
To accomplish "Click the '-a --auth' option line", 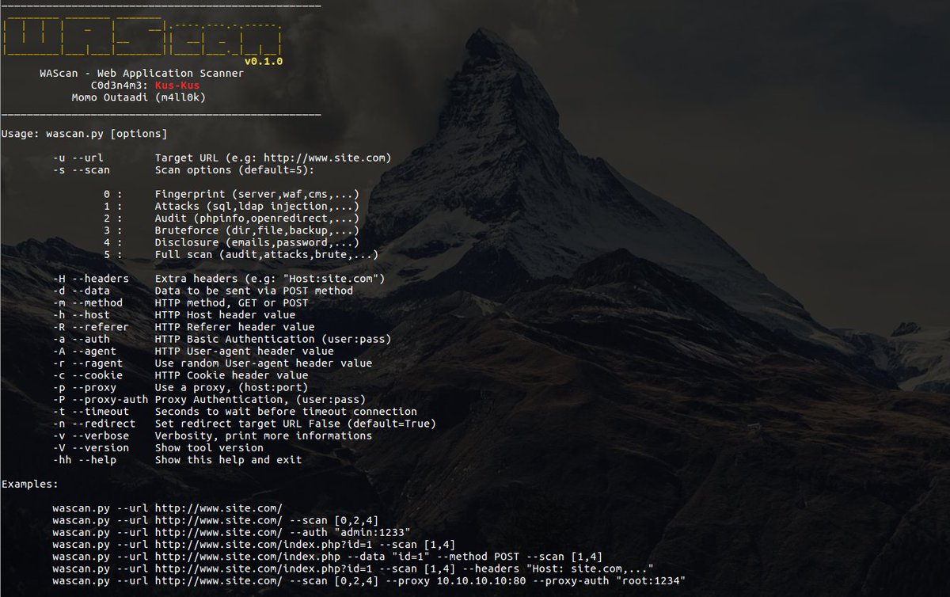I will [x=222, y=339].
